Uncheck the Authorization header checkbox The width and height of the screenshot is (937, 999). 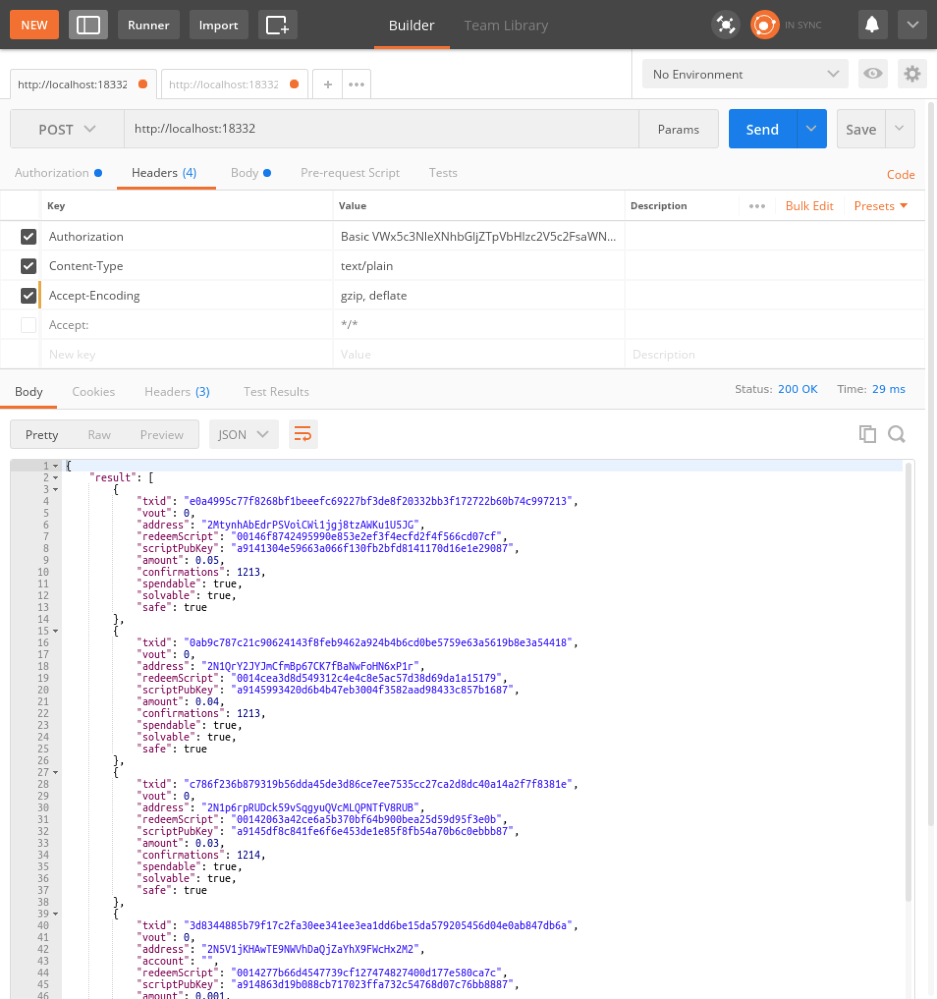28,236
